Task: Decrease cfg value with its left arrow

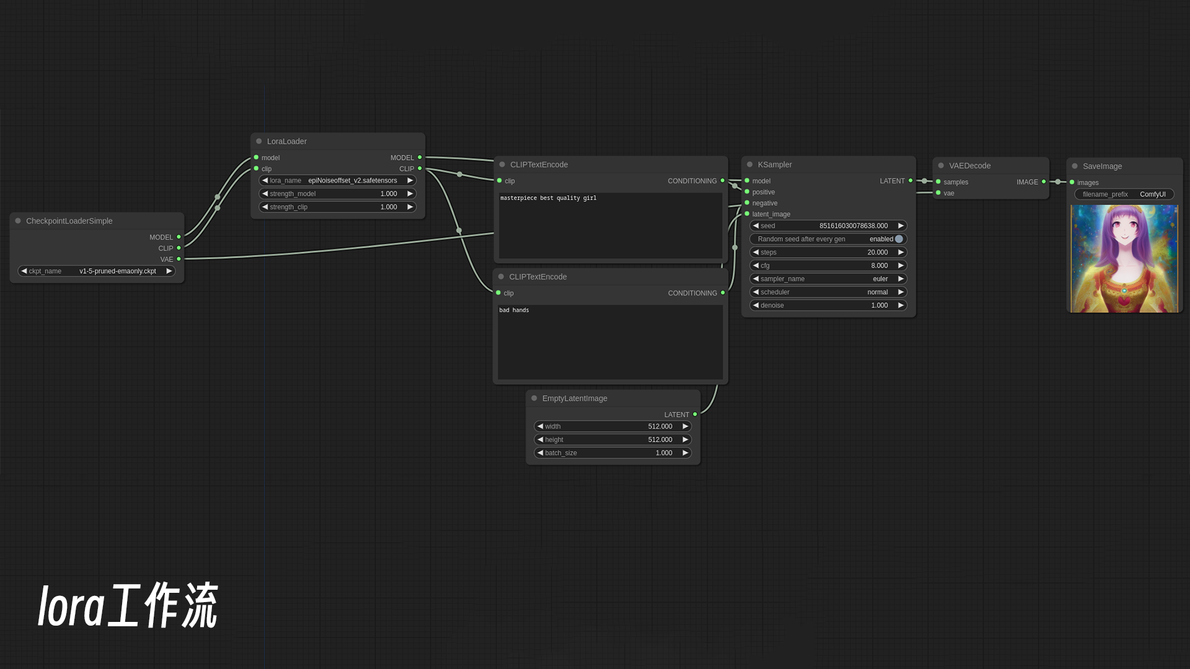Action: (x=756, y=265)
